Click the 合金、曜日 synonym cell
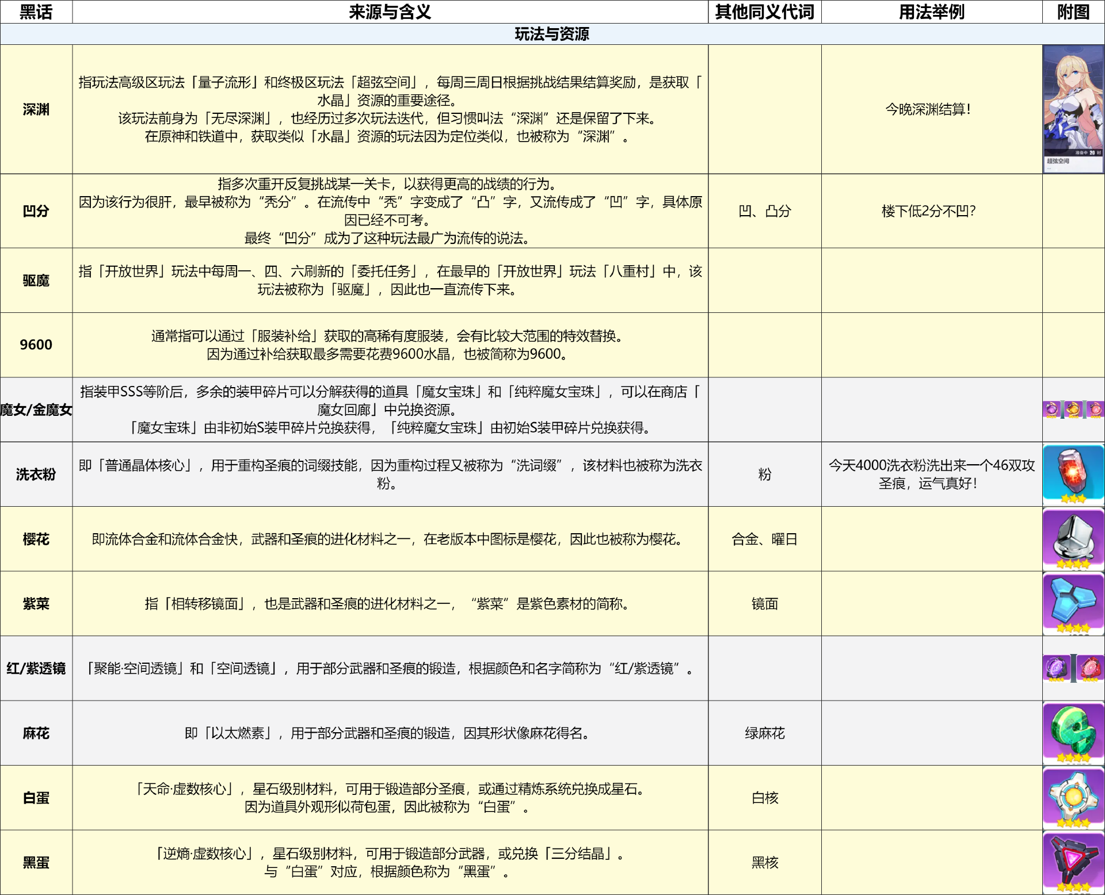Screen dimensions: 1105x895 point(765,539)
